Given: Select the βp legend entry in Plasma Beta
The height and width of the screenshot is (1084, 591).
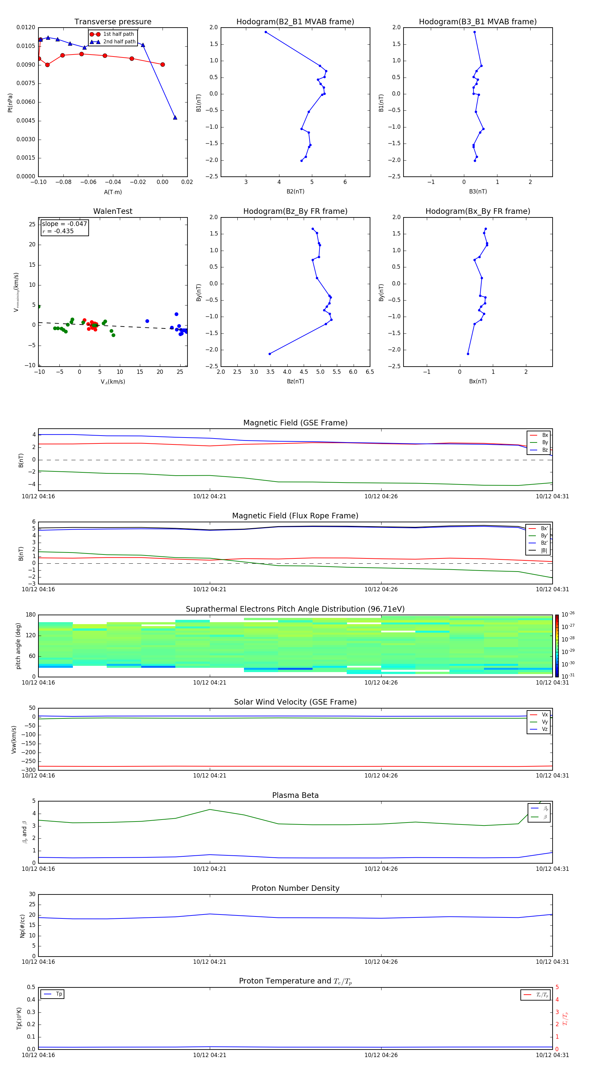Looking at the screenshot, I should coord(539,808).
